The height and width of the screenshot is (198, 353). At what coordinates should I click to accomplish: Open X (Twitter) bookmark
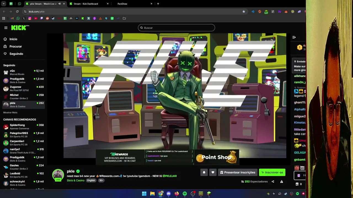(24, 18)
